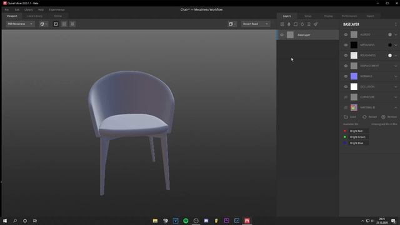Open the Baselayer three-dot options menu
Viewport: 400px width, 225px height.
point(396,24)
